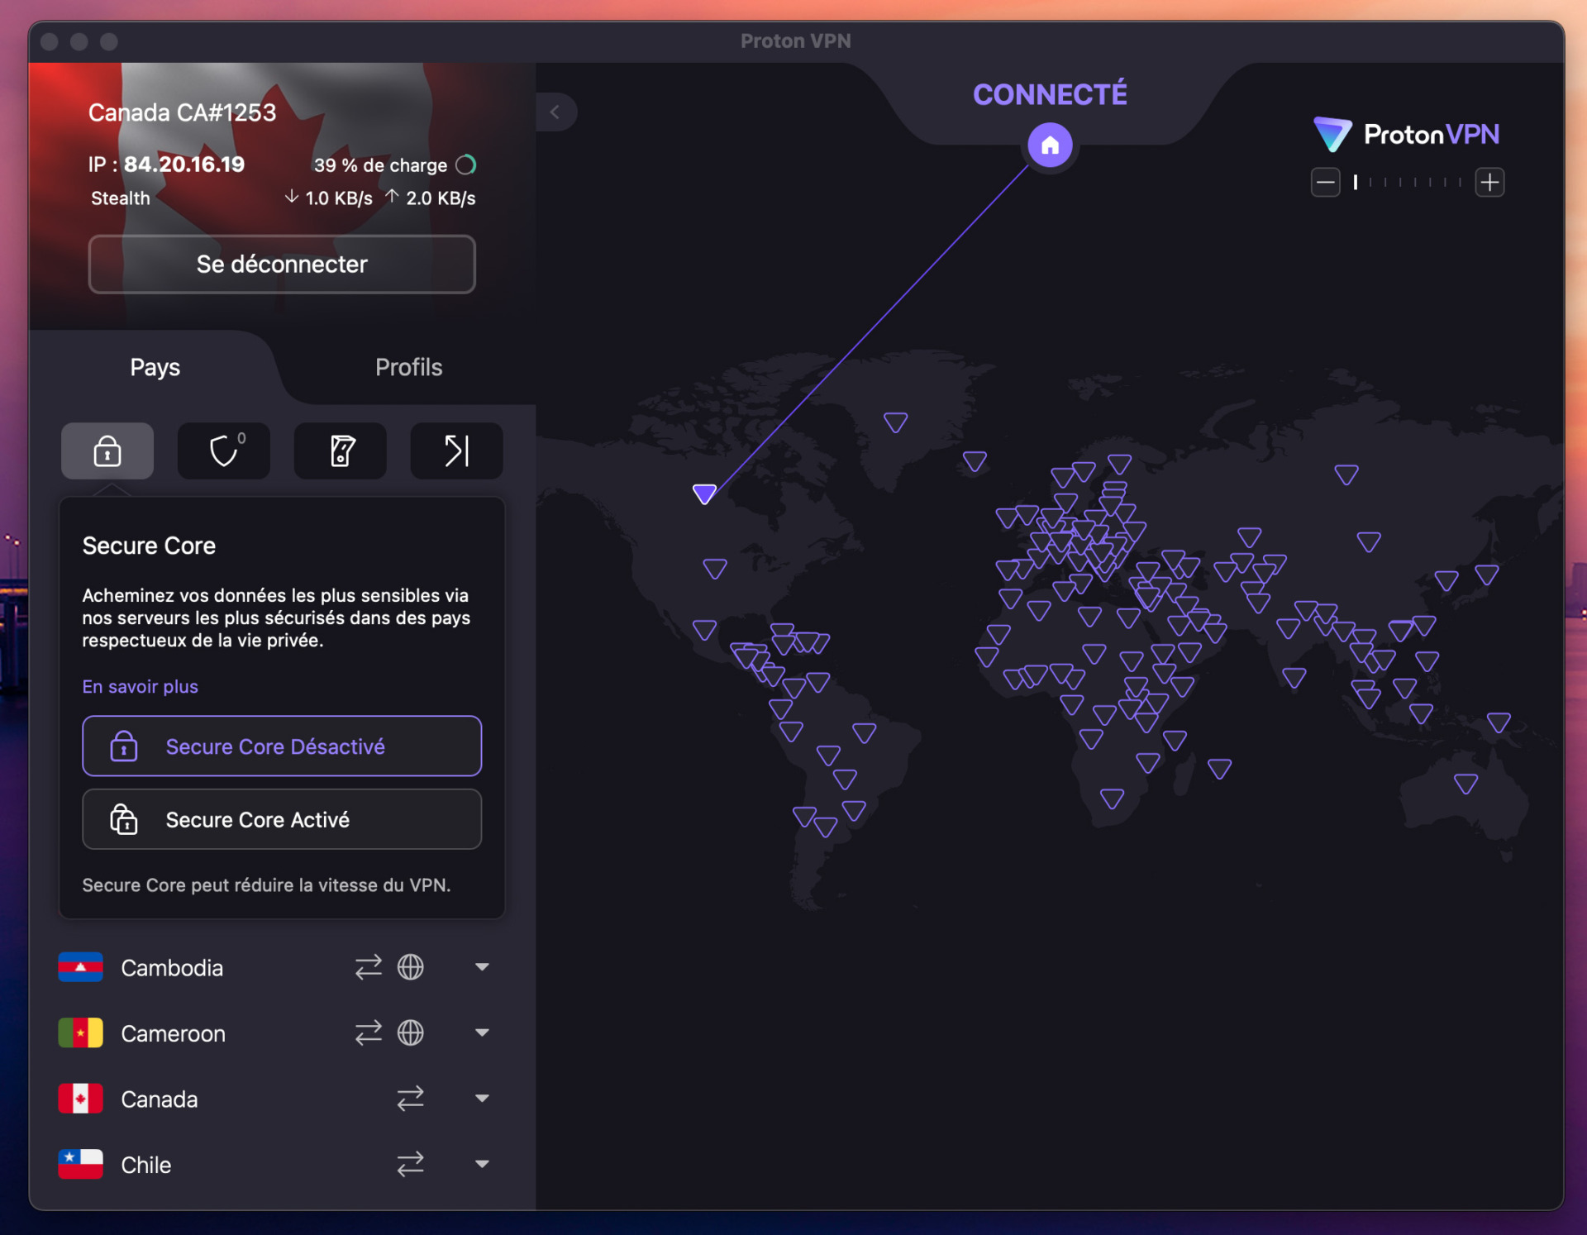Viewport: 1587px width, 1235px height.
Task: Switch to the Profils tab
Action: (x=409, y=368)
